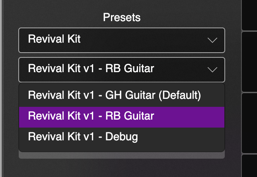Image resolution: width=257 pixels, height=177 pixels.
Task: Click the dark panel right of Presets section
Action: click(x=249, y=60)
